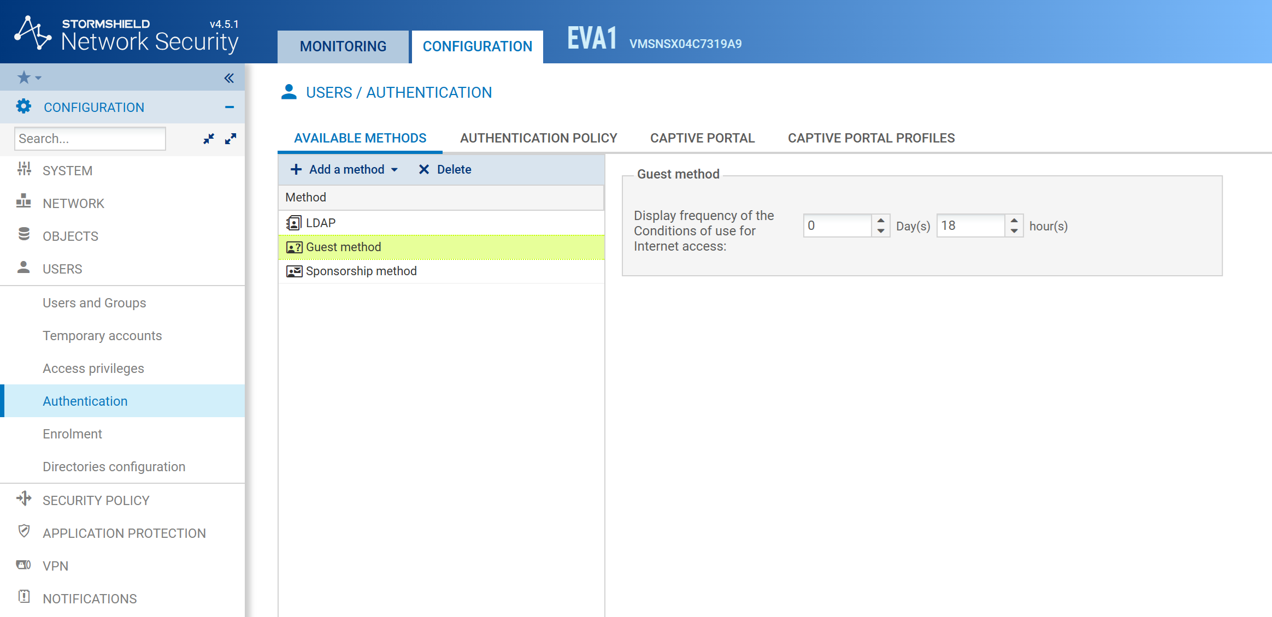This screenshot has height=617, width=1272.
Task: Click the VPN menu icon
Action: point(24,565)
